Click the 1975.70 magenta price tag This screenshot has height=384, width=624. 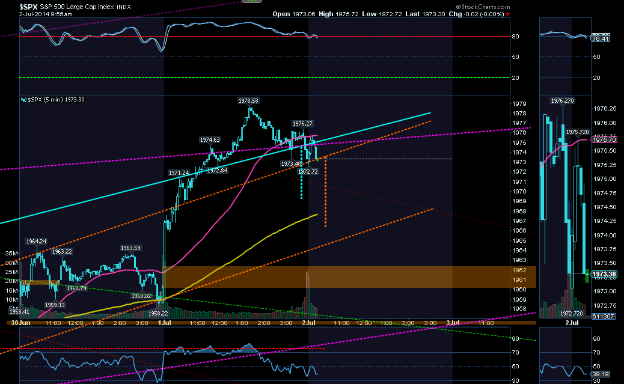(604, 139)
